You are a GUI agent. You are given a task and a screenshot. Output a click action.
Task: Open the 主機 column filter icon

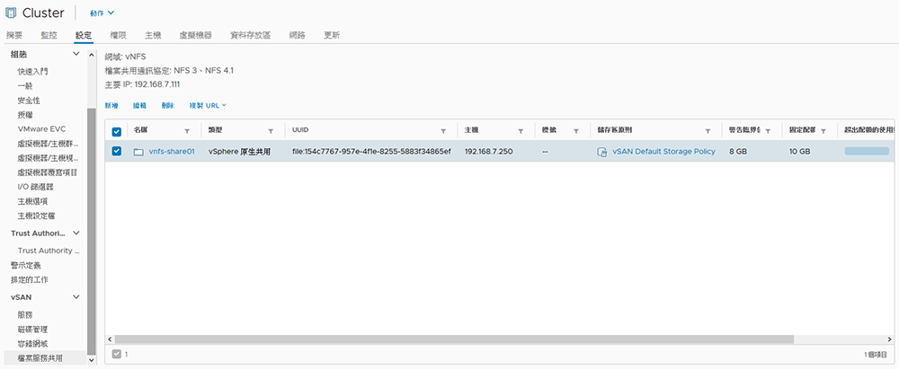(x=521, y=131)
